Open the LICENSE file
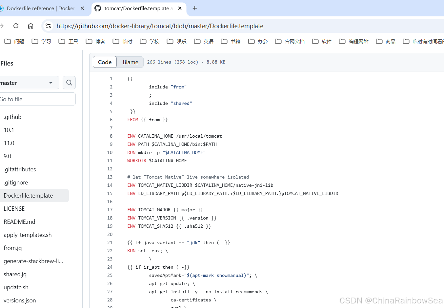This screenshot has width=444, height=308. [x=14, y=208]
